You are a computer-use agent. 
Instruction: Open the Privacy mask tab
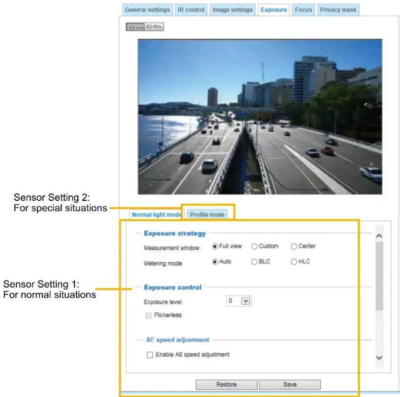click(338, 10)
